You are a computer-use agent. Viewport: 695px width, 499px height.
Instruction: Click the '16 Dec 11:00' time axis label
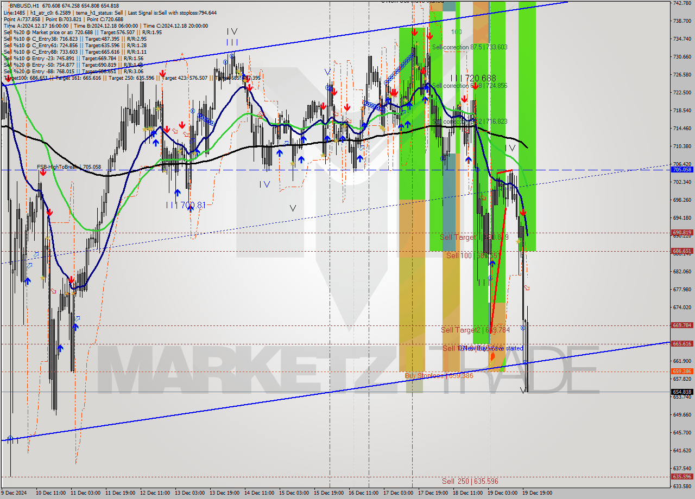(363, 493)
